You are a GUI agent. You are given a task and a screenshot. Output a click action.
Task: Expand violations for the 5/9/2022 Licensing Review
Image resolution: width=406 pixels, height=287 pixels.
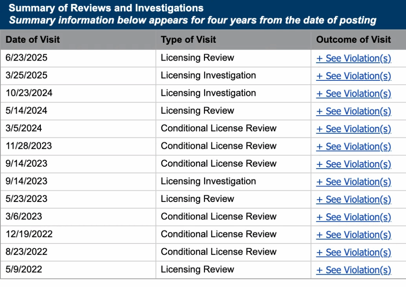[353, 270]
